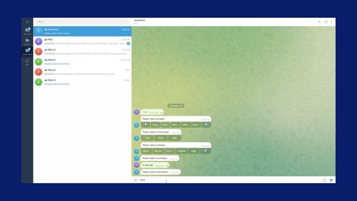Click next-page arrow in priority button row
The image size is (357, 201).
[205, 151]
